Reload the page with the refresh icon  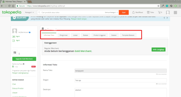[x=9, y=6]
